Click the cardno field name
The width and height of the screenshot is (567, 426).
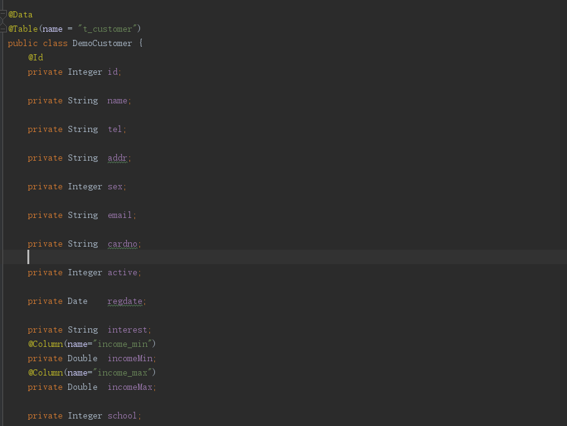122,244
